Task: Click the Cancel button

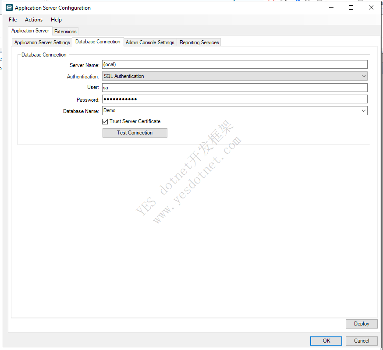Action: 361,341
